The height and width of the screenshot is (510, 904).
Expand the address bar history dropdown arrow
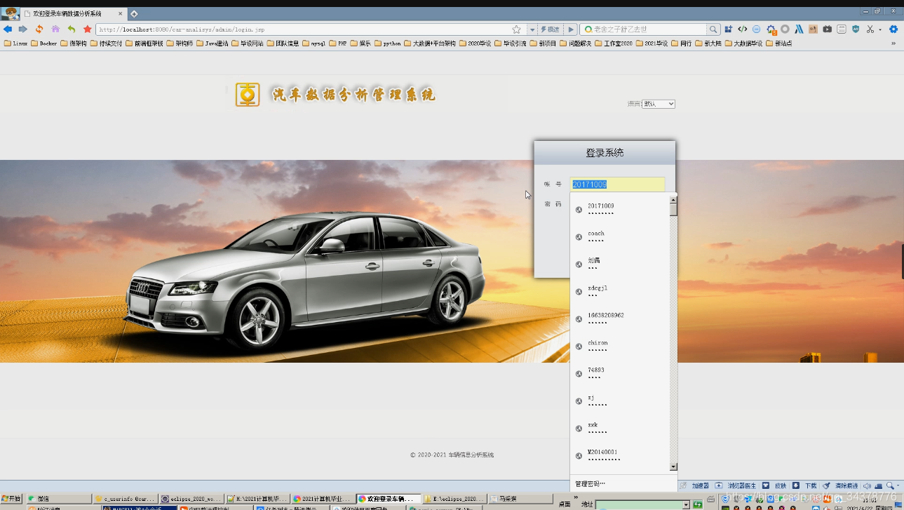(x=532, y=29)
